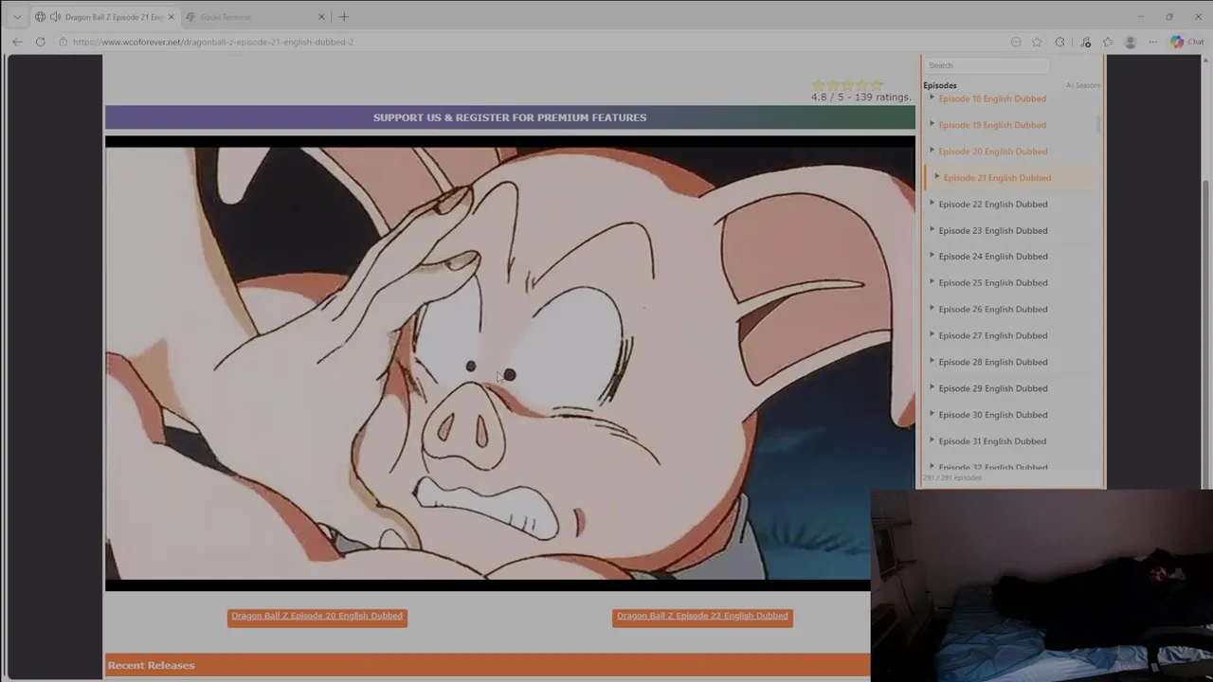Focus the episode Search field
Image resolution: width=1213 pixels, height=682 pixels.
click(x=987, y=65)
